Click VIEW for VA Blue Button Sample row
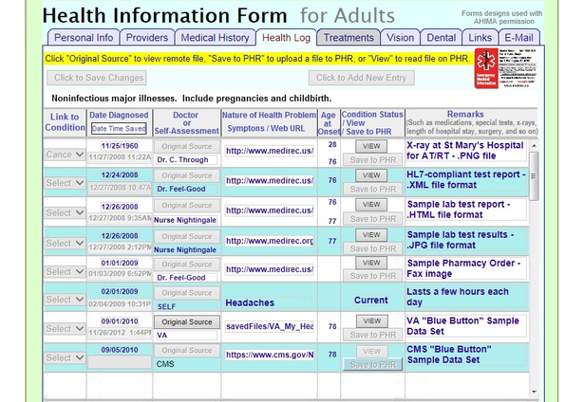Viewport: 584px width, 402px height. click(x=372, y=320)
